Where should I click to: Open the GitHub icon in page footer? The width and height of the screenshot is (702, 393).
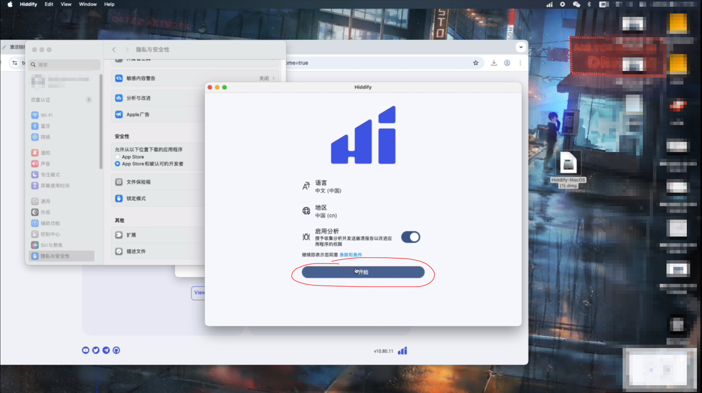pos(116,350)
